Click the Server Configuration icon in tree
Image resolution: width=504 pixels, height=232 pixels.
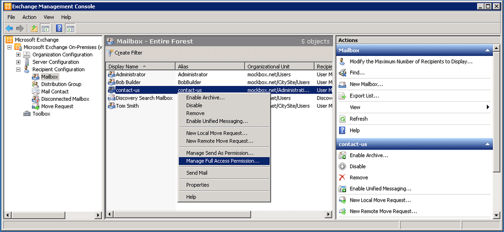27,62
